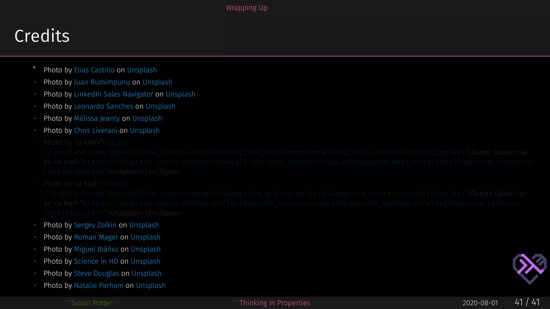Click LinkedIn Sales Navigator link

coord(113,94)
